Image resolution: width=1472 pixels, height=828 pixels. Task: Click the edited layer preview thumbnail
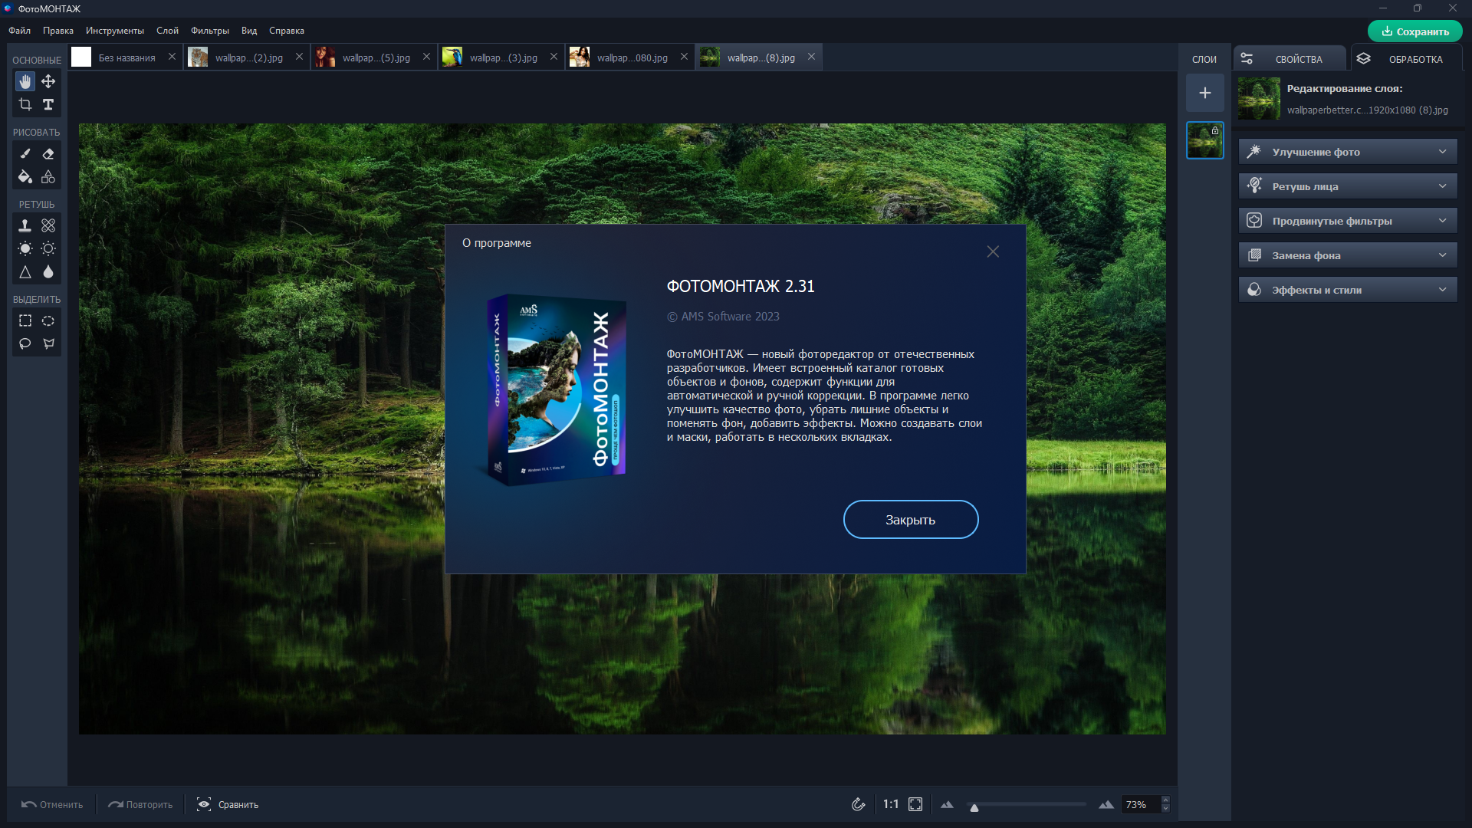tap(1259, 98)
